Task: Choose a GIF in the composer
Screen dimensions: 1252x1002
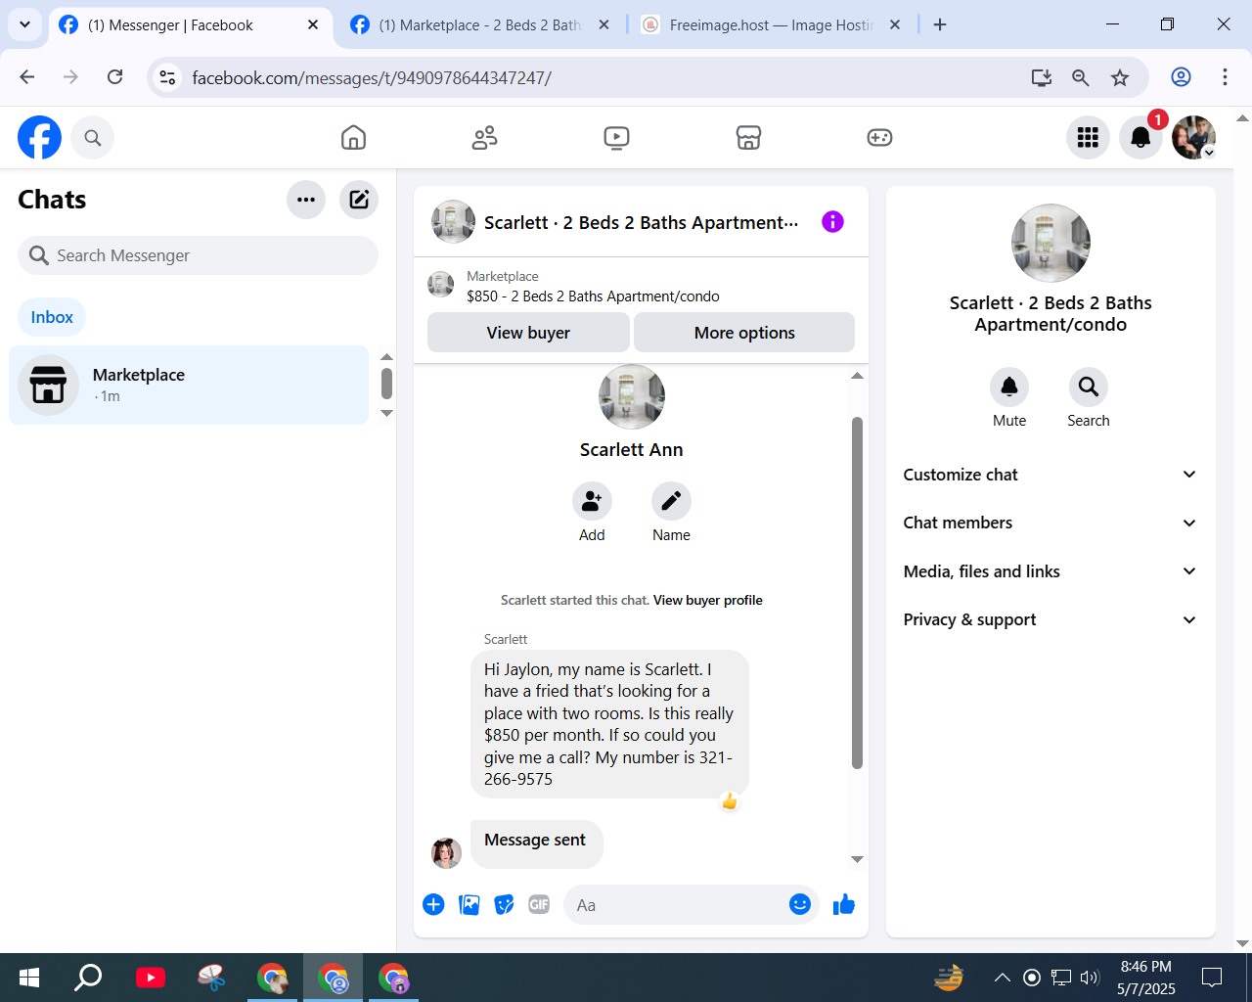Action: point(539,905)
